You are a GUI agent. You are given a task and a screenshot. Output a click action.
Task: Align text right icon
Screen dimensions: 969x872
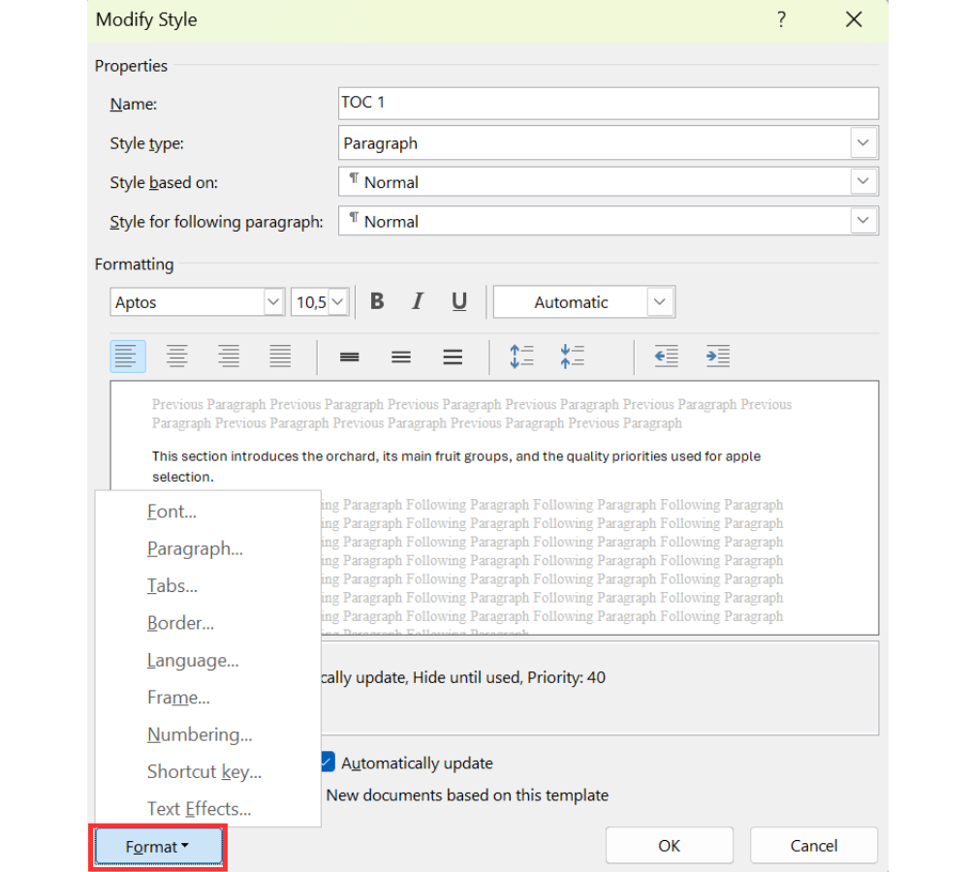(229, 357)
